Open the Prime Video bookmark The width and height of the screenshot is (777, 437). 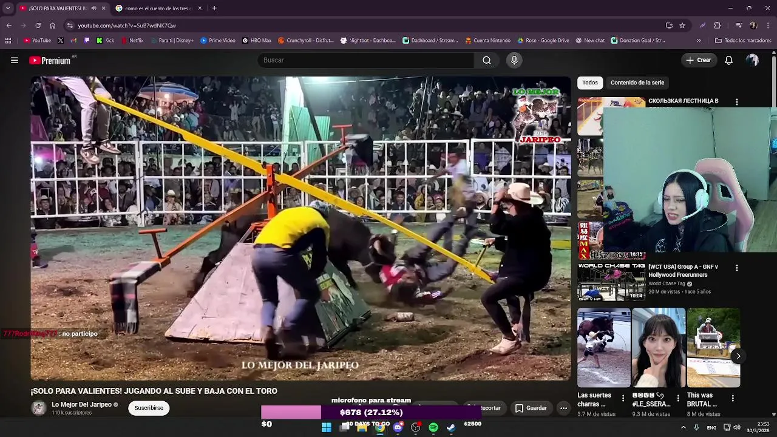pyautogui.click(x=218, y=41)
